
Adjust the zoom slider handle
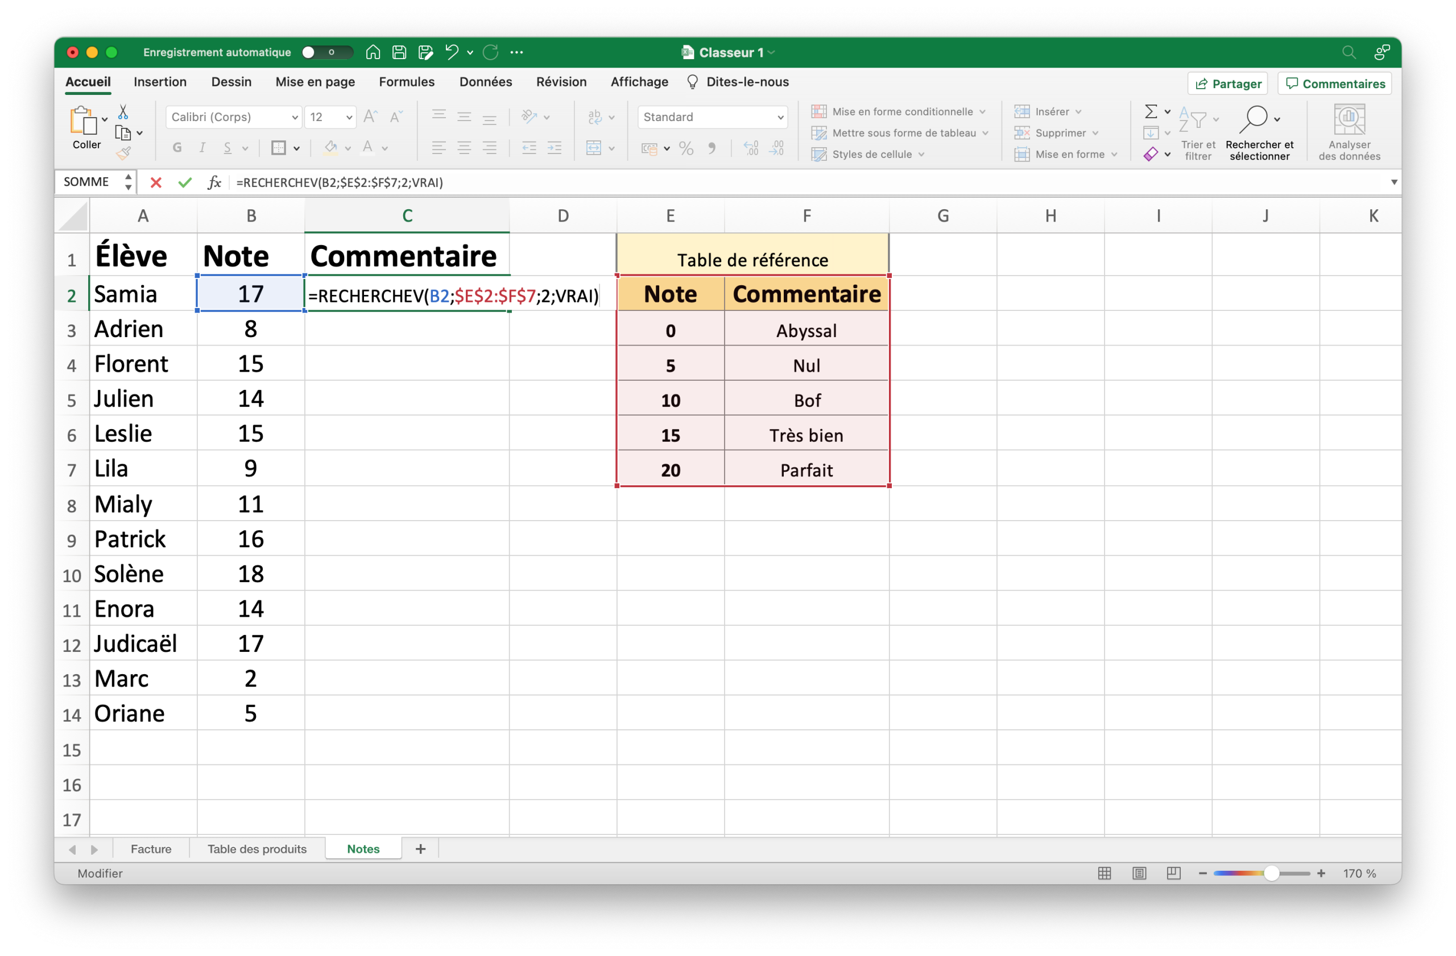click(x=1271, y=873)
